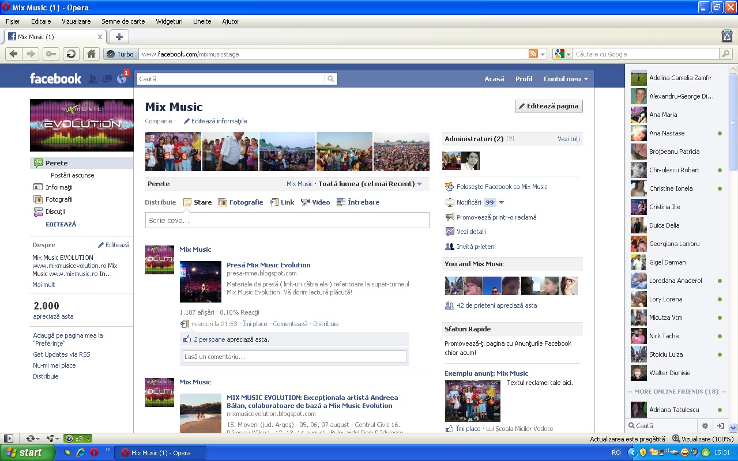Click in the 'Scrie ceva...' status box
Screen dimensions: 738x461
(287, 220)
